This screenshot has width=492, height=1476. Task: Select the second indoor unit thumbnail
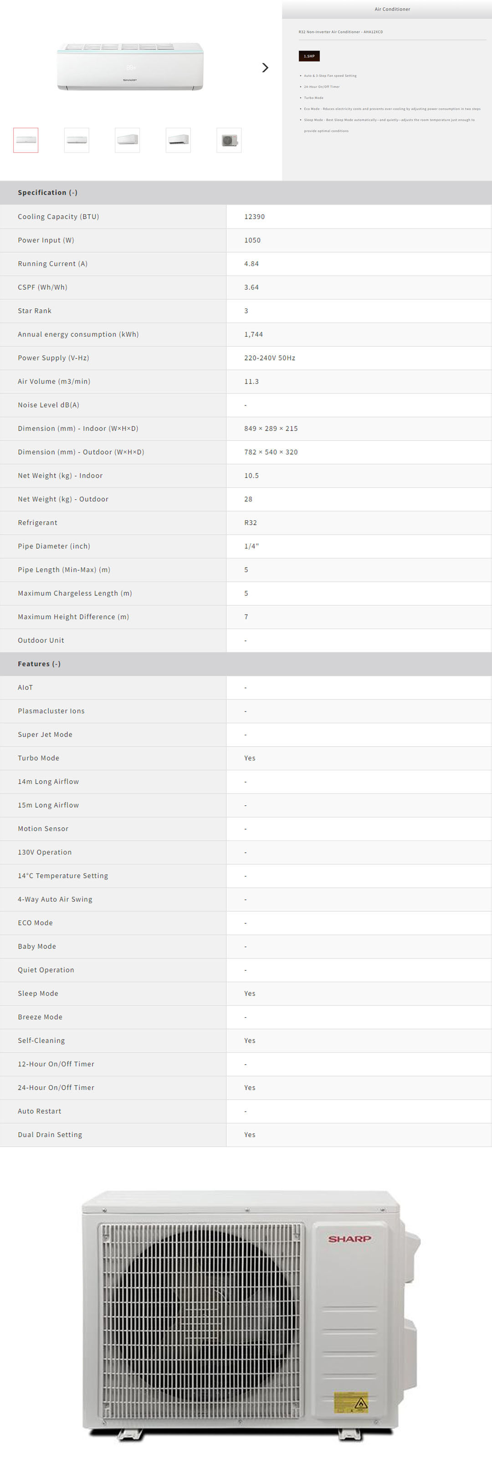pyautogui.click(x=77, y=140)
